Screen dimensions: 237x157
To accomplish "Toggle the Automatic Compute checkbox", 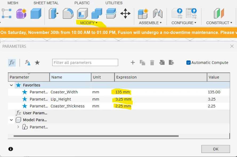I will (189, 63).
